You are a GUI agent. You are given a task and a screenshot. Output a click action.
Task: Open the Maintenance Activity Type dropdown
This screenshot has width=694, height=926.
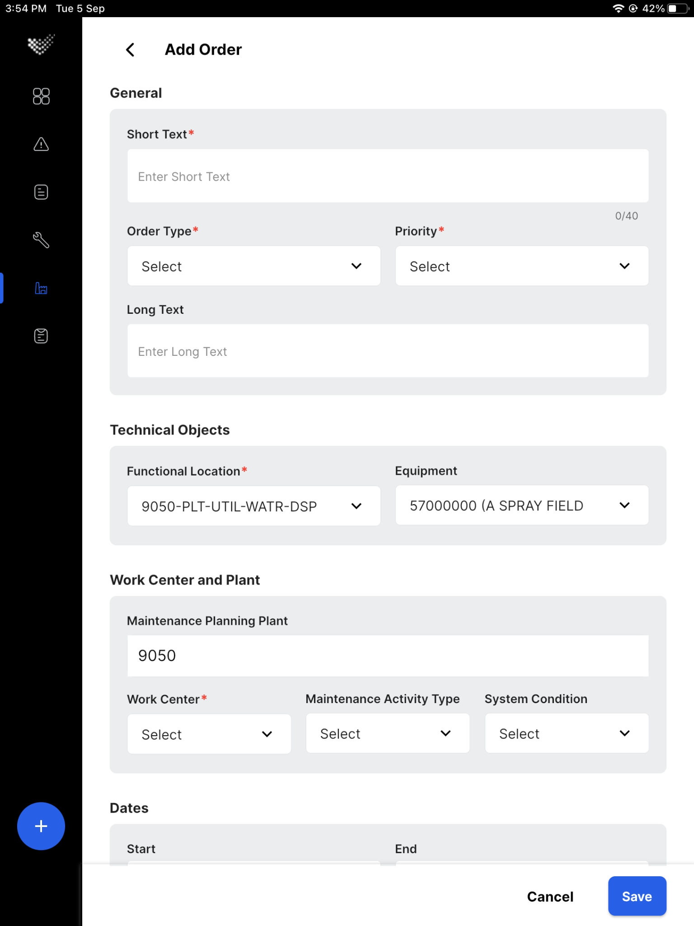(x=388, y=733)
